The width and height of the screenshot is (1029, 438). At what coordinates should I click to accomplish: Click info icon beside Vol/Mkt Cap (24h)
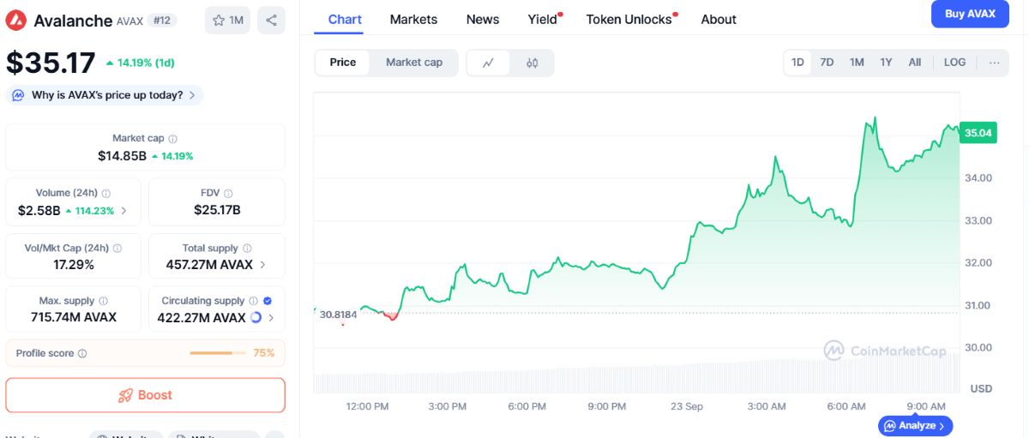(x=117, y=249)
